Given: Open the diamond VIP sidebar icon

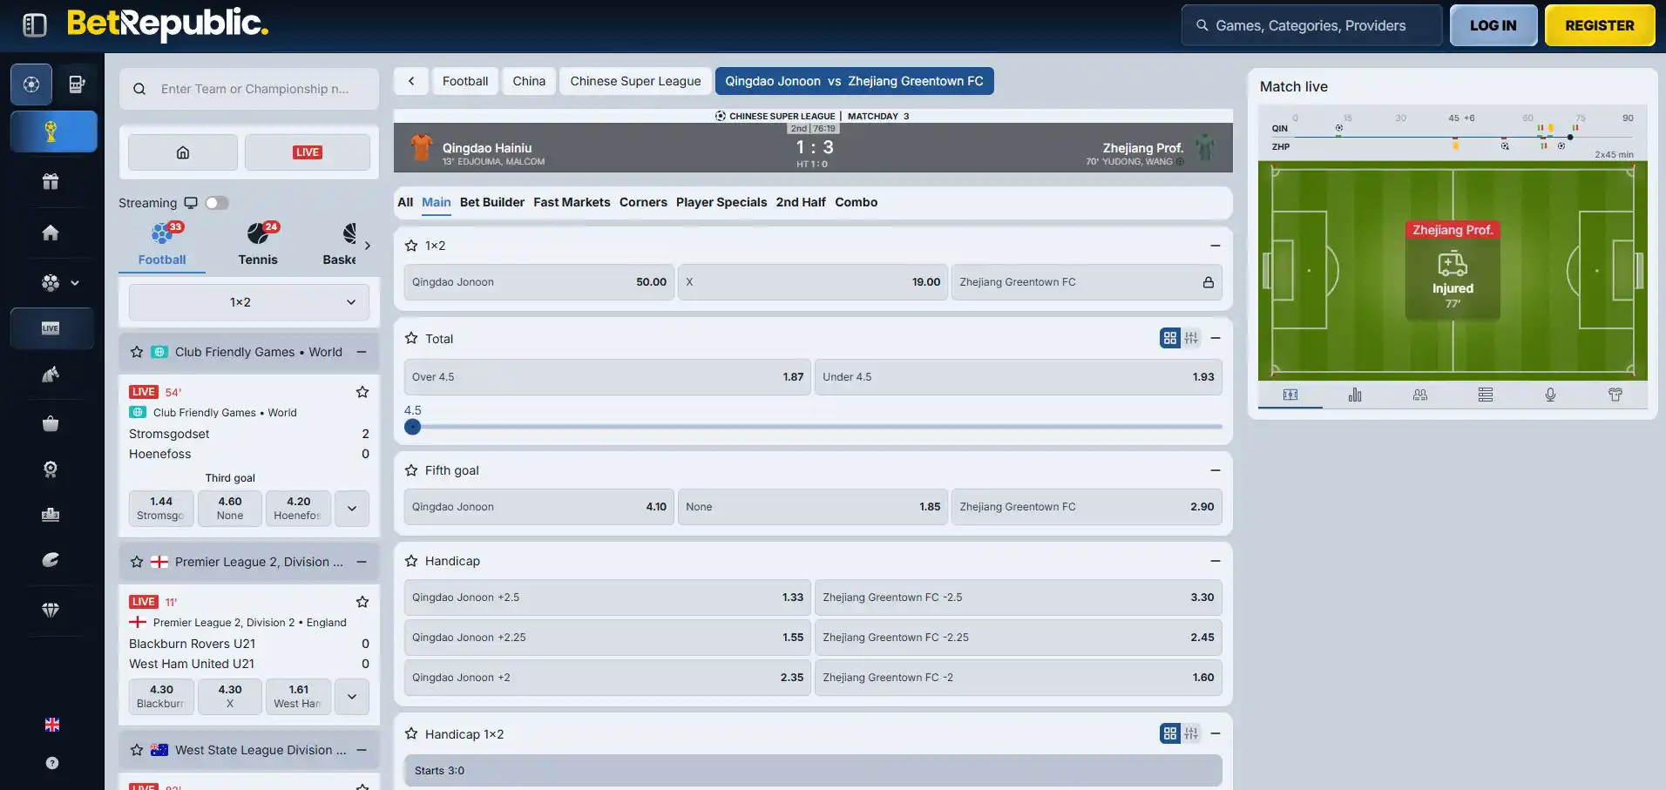Looking at the screenshot, I should click(x=51, y=610).
